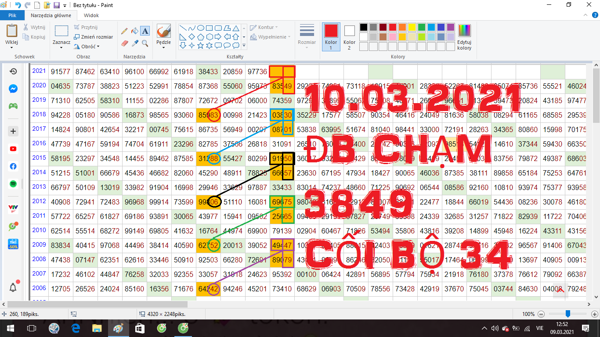Open the Wklej paste dropdown arrow

(x=11, y=47)
